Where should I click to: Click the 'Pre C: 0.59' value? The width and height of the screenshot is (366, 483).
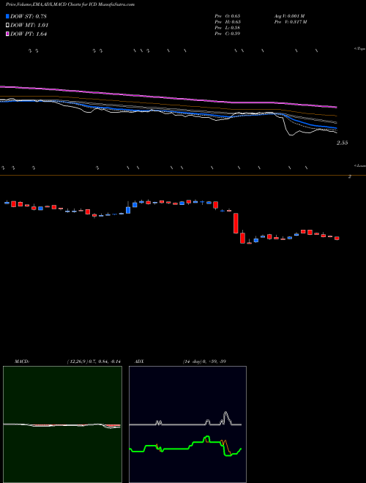[x=228, y=34]
